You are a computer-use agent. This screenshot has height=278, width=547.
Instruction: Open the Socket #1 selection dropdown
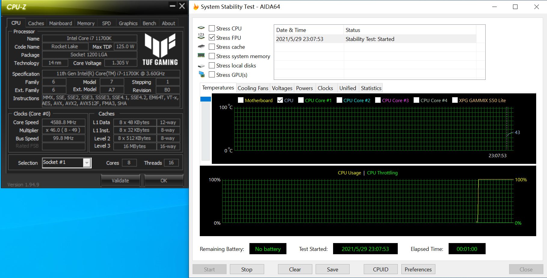87,163
